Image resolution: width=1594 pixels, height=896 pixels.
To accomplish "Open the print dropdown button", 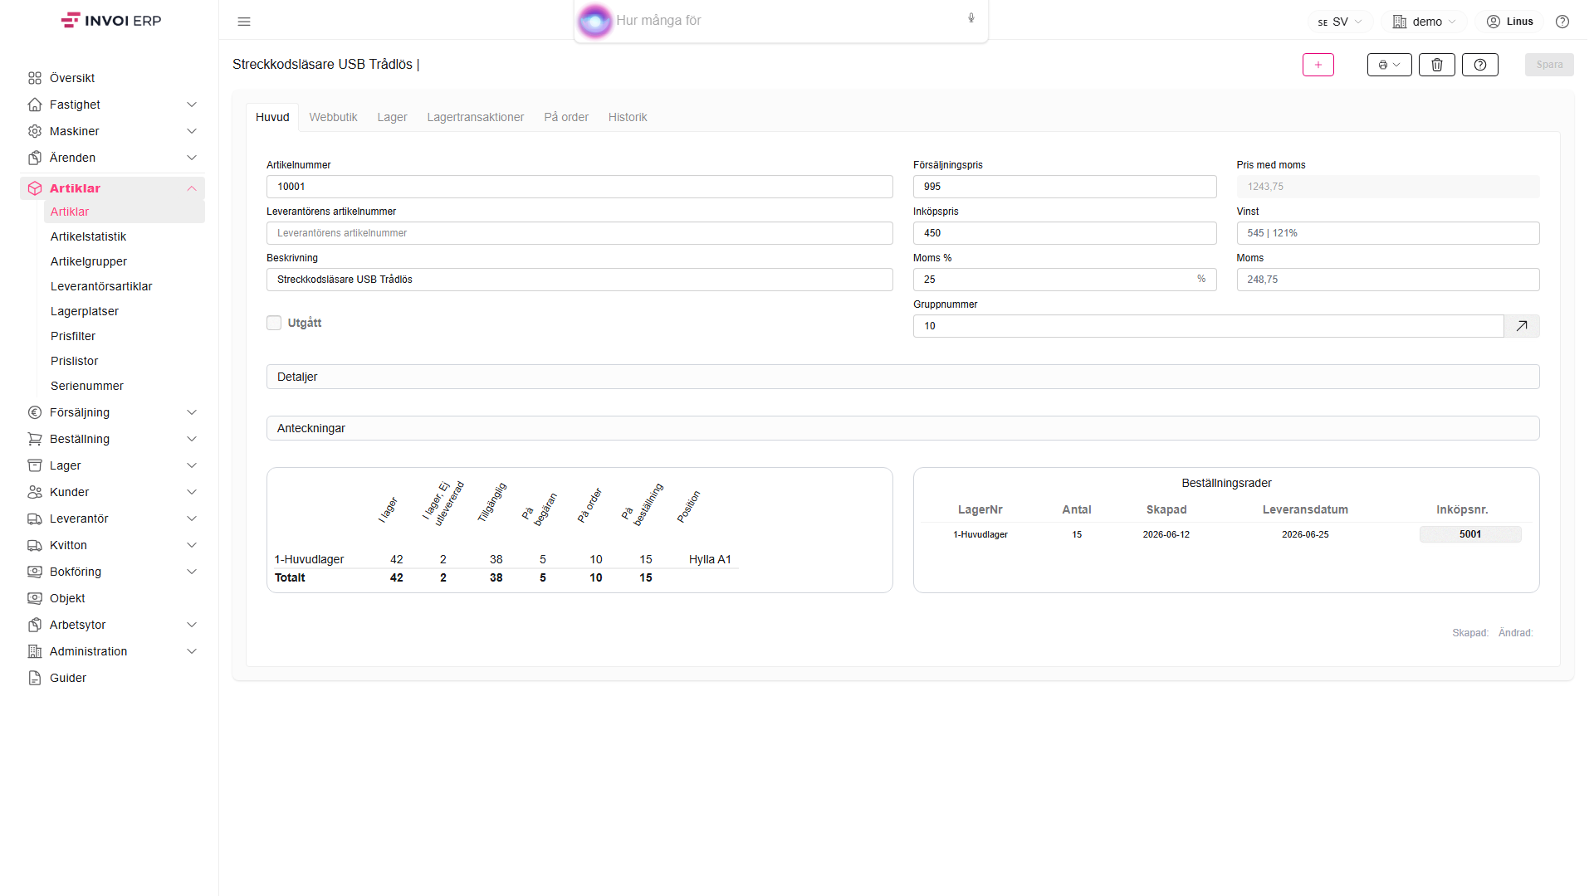I will pyautogui.click(x=1389, y=65).
